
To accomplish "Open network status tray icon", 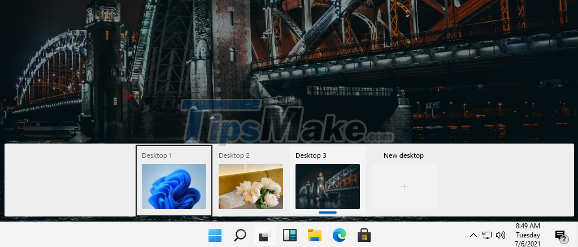I will pos(487,235).
